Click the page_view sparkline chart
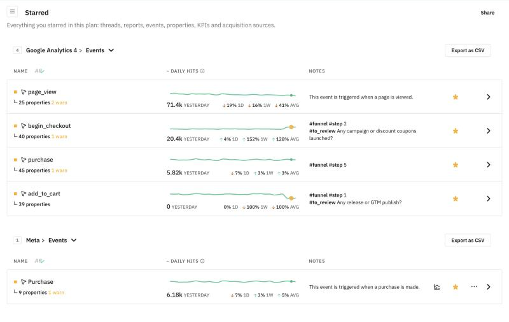Screen dimensions: 509x322 pyautogui.click(x=232, y=94)
